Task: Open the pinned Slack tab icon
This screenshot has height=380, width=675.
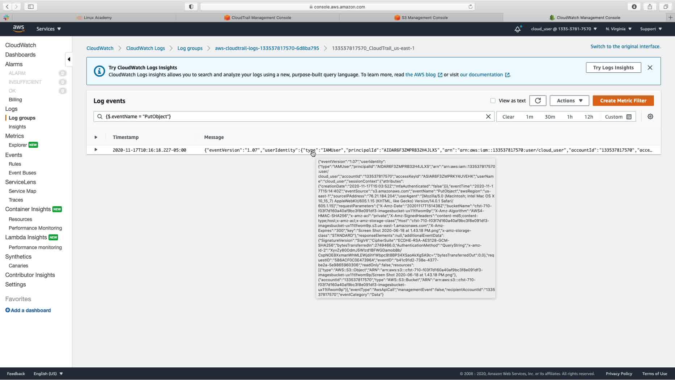Action: (x=6, y=17)
